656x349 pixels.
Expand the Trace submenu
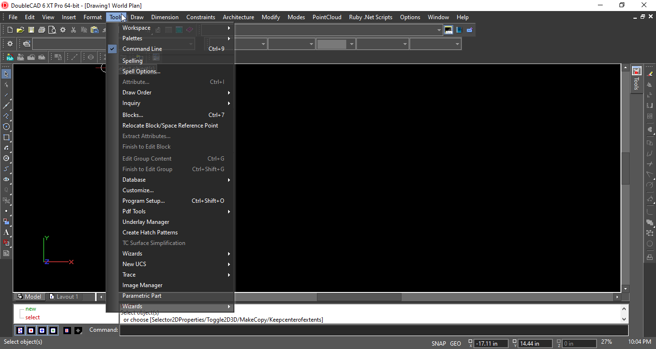click(170, 275)
